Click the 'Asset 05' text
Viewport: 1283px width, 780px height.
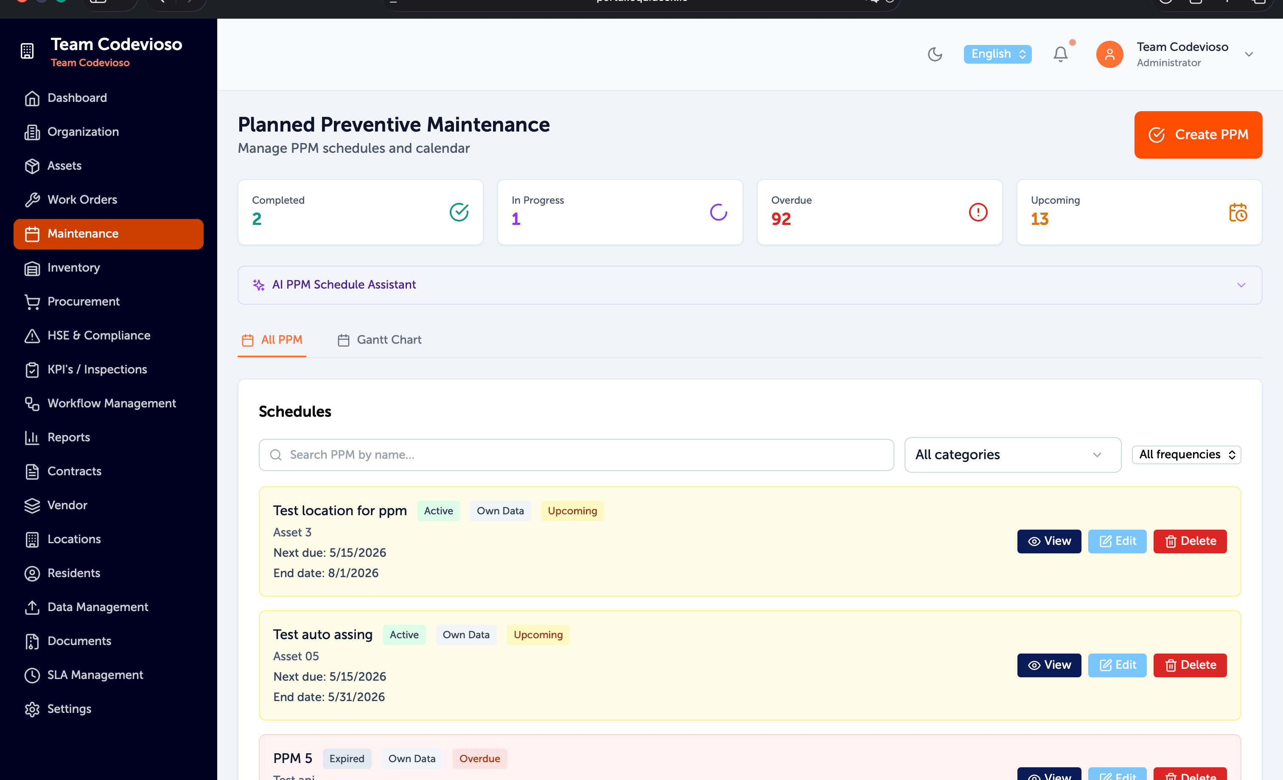296,656
